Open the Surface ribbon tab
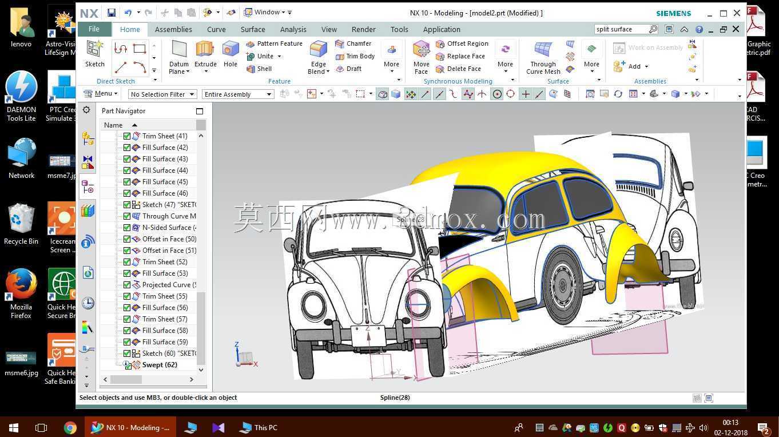 (x=253, y=29)
